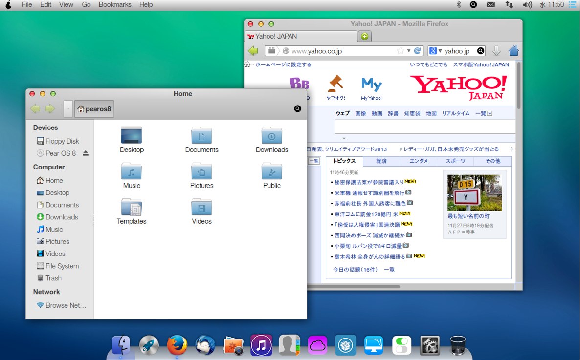Switch to the スポーツ news tab

coord(455,161)
